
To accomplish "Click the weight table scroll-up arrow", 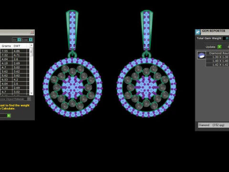I will (31, 45).
